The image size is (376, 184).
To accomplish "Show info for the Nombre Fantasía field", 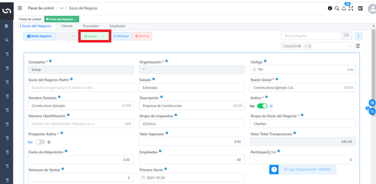I will point(59,97).
